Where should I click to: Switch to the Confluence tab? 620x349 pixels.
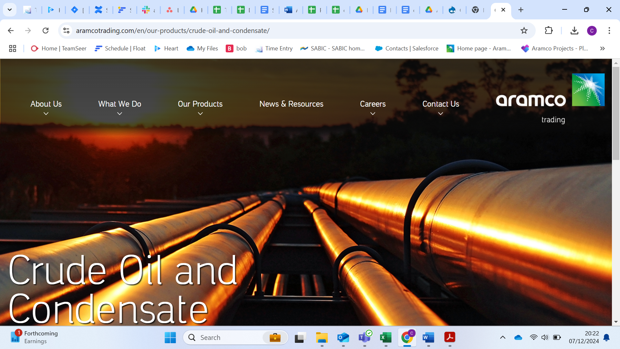[x=98, y=10]
